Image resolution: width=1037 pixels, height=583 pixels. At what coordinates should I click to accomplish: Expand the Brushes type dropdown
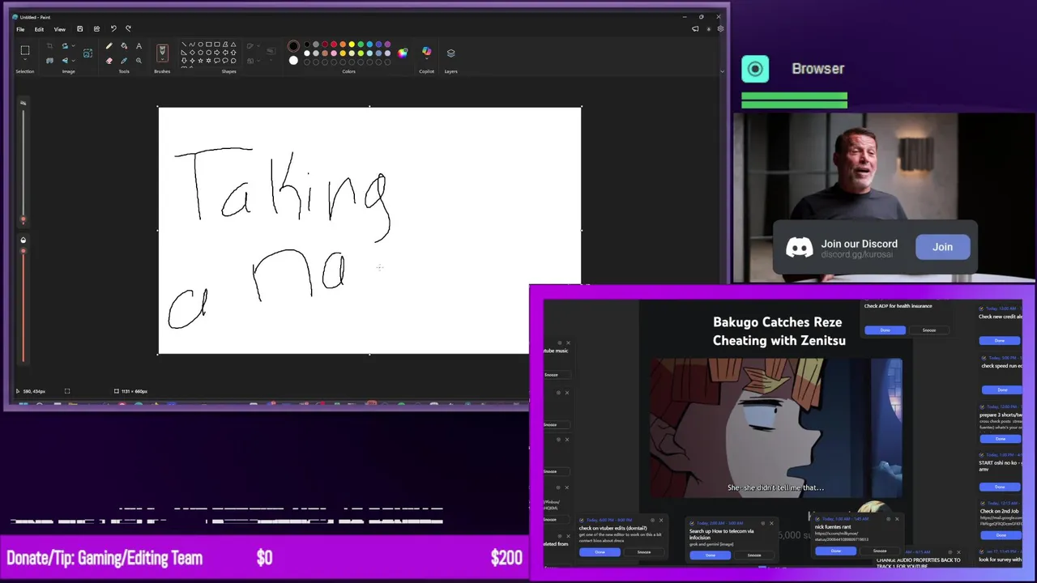pyautogui.click(x=162, y=59)
